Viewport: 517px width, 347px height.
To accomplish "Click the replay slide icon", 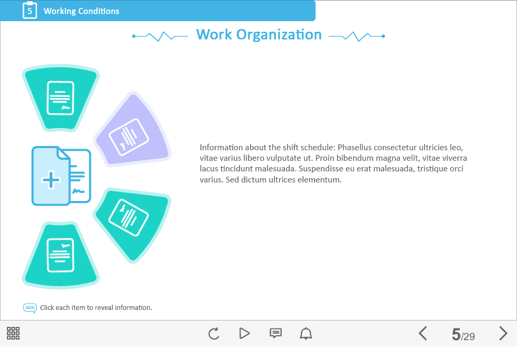I will pyautogui.click(x=214, y=333).
